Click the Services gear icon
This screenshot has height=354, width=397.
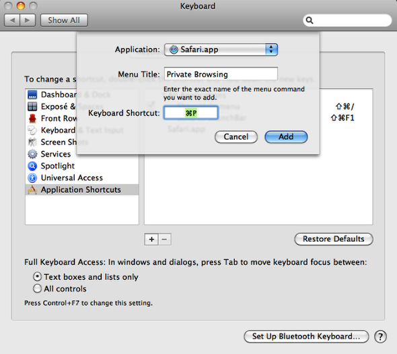click(x=32, y=154)
